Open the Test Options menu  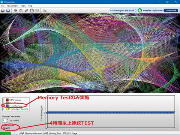click(x=12, y=6)
